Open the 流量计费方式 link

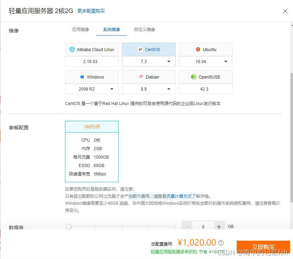click(179, 196)
